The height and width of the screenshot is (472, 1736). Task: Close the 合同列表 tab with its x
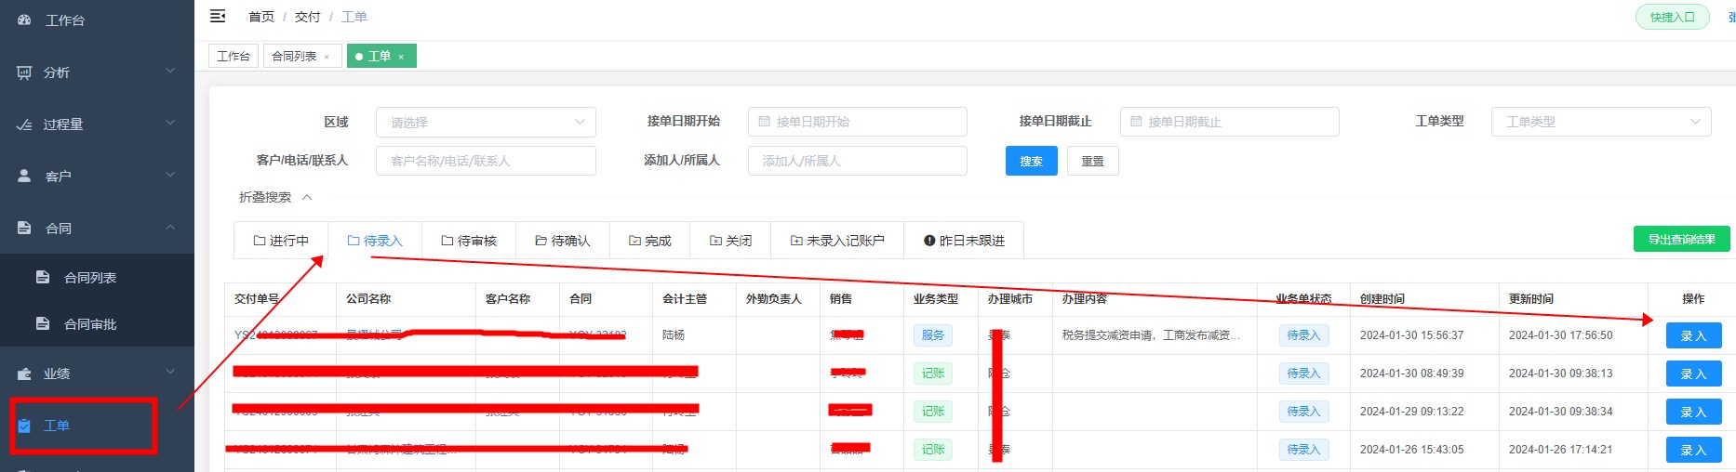click(327, 57)
